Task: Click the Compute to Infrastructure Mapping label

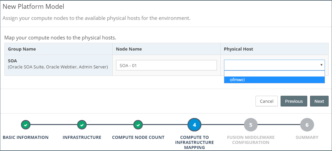Action: coord(194,142)
